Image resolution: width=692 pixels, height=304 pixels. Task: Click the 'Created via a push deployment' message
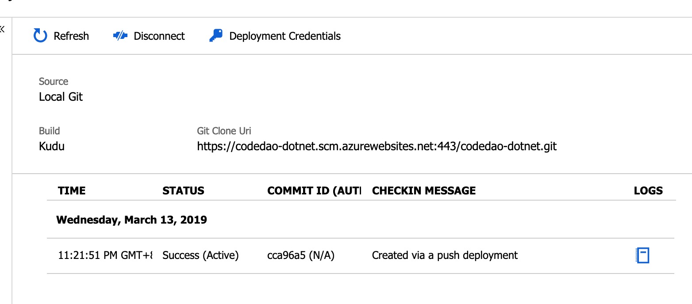(x=445, y=255)
